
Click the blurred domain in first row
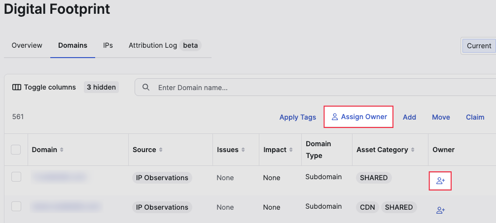pos(59,177)
